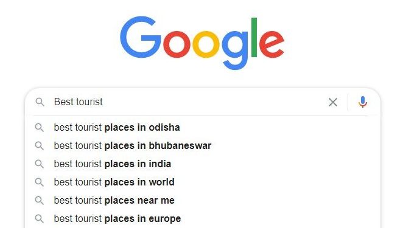Pick best tourist places in europe
Screen dimensions: 403x228
pyautogui.click(x=203, y=218)
